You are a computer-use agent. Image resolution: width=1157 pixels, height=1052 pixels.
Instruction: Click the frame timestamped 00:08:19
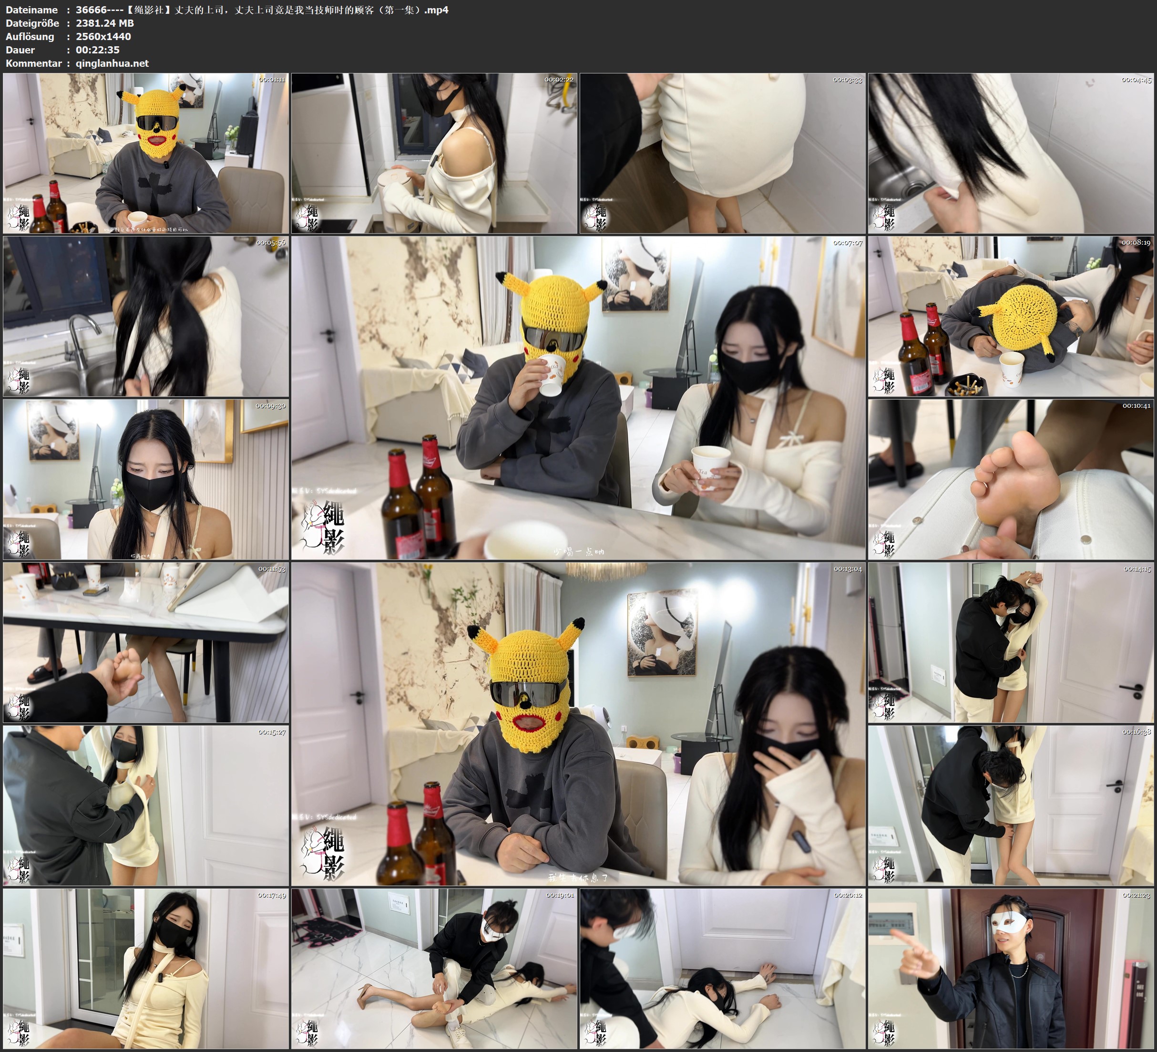1011,316
